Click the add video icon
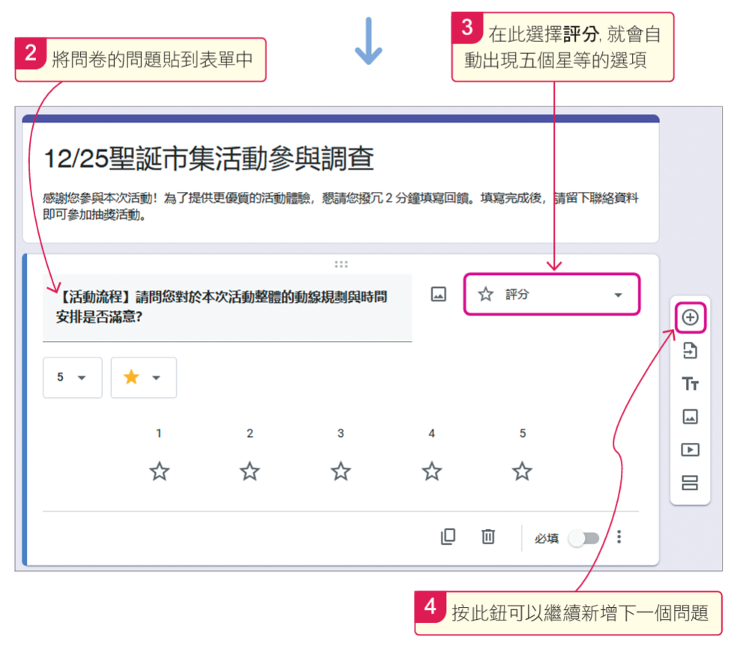 tap(690, 450)
